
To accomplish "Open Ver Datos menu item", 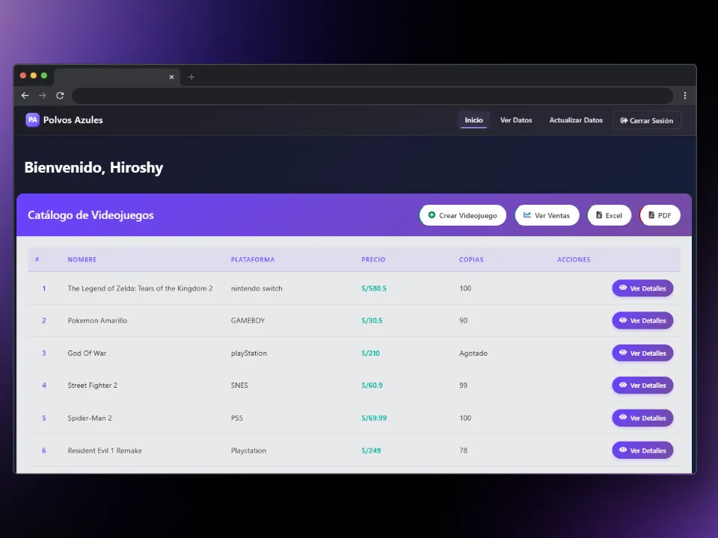I will coord(516,120).
